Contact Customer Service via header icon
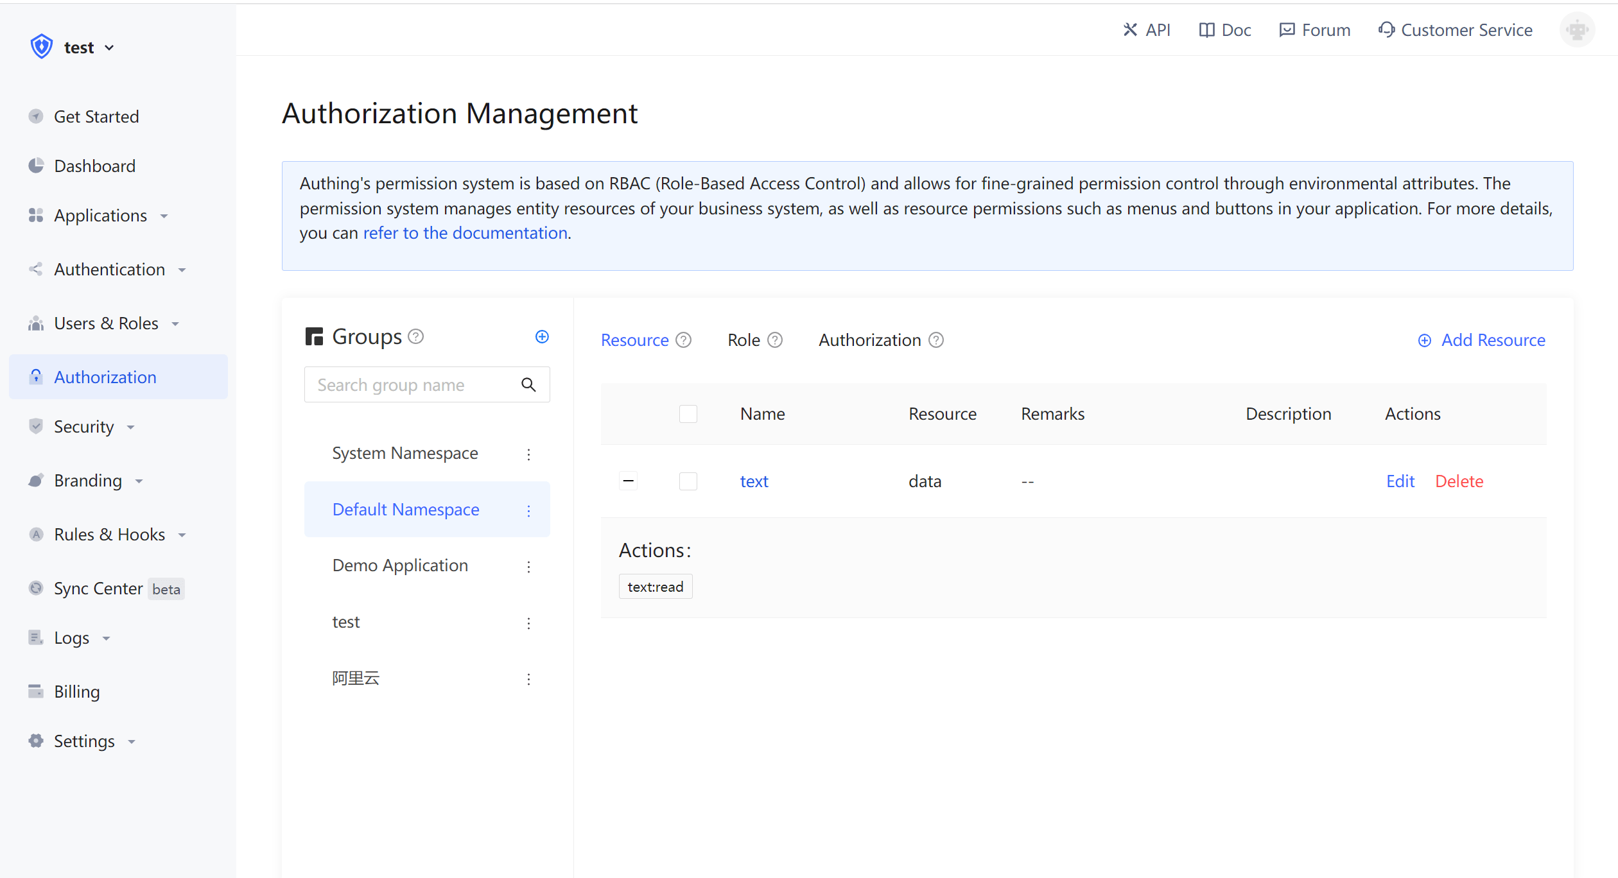Image resolution: width=1618 pixels, height=878 pixels. [1386, 30]
